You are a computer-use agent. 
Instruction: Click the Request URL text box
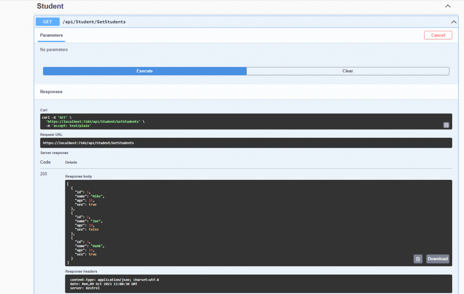[246, 143]
